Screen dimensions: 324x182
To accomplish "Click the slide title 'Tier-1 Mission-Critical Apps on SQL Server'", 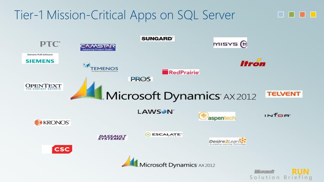I will (x=125, y=15).
